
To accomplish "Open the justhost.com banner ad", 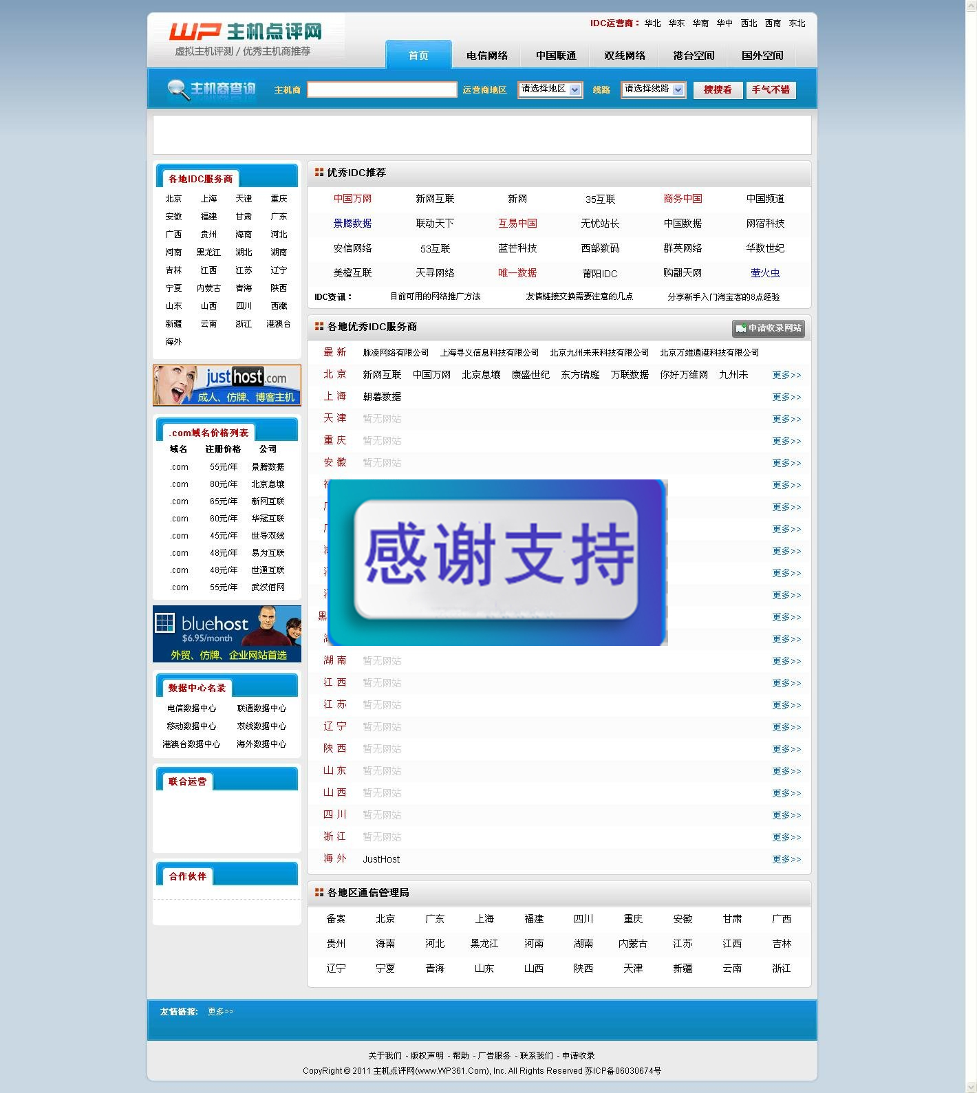I will pos(227,385).
